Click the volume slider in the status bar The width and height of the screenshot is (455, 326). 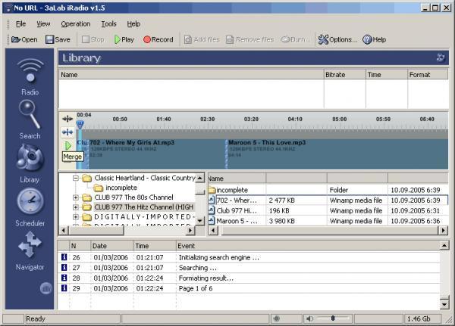click(x=334, y=318)
